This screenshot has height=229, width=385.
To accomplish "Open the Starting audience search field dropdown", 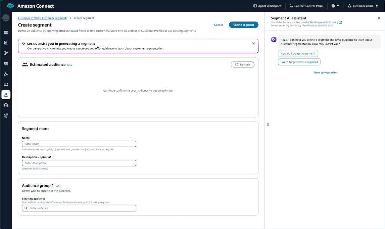I will [x=79, y=208].
